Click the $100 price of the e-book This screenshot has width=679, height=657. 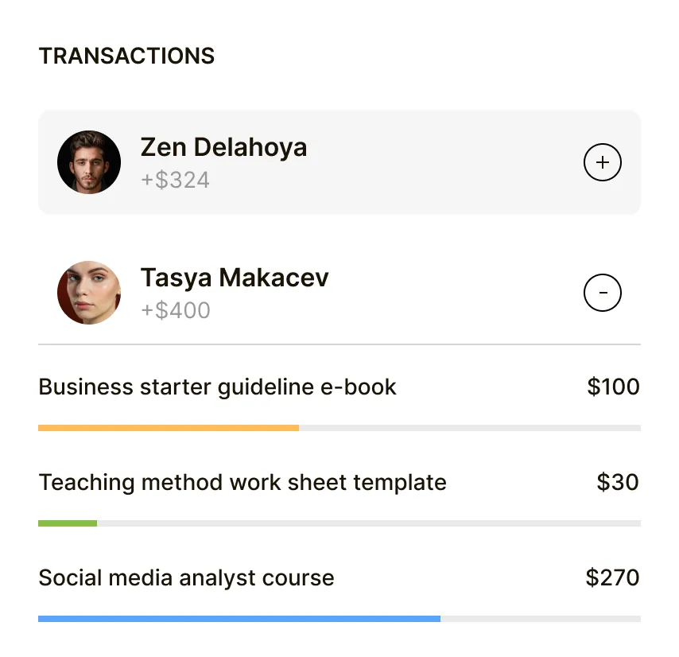[613, 387]
